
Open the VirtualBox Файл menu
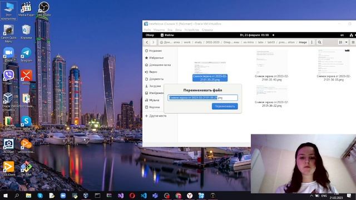point(147,29)
